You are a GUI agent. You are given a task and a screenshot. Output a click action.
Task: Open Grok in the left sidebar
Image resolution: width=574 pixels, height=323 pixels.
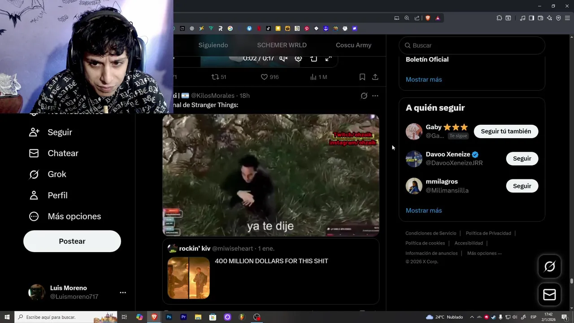(x=47, y=175)
